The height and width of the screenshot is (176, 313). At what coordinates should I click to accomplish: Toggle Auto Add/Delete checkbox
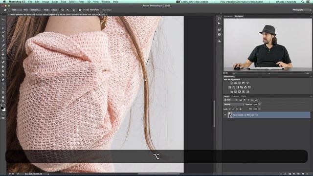(x=84, y=10)
